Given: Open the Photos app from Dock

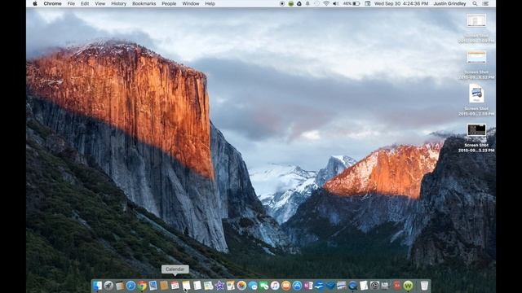Looking at the screenshot, I should (x=241, y=286).
